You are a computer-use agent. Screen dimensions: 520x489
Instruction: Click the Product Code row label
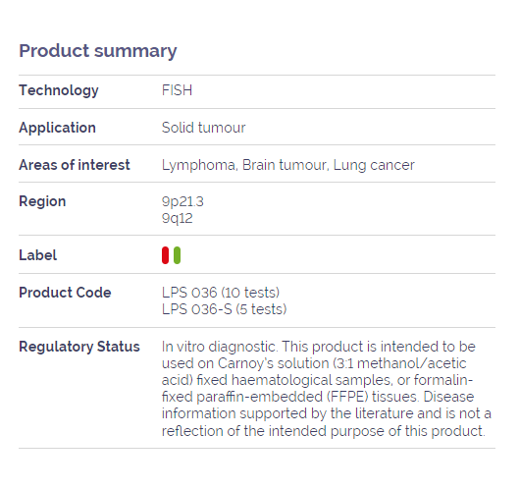point(65,293)
